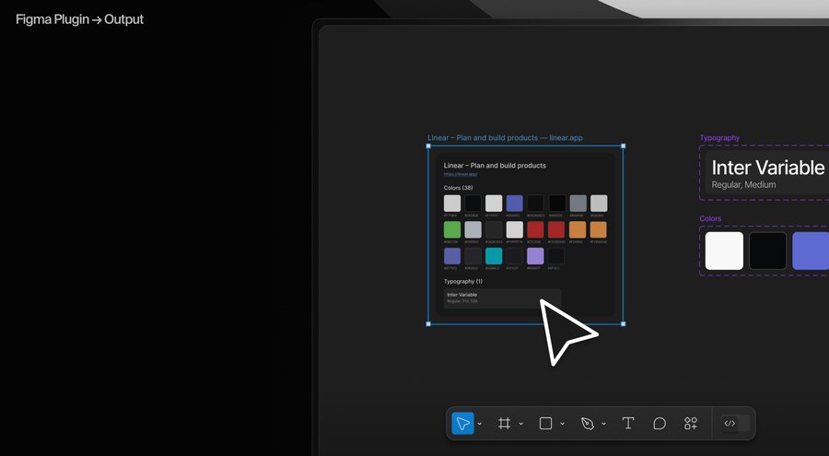Expand the Frame tool options chevron
This screenshot has width=829, height=456.
520,424
